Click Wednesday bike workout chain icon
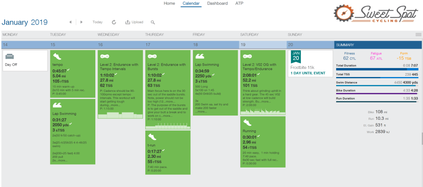The width and height of the screenshot is (423, 187). pyautogui.click(x=104, y=56)
